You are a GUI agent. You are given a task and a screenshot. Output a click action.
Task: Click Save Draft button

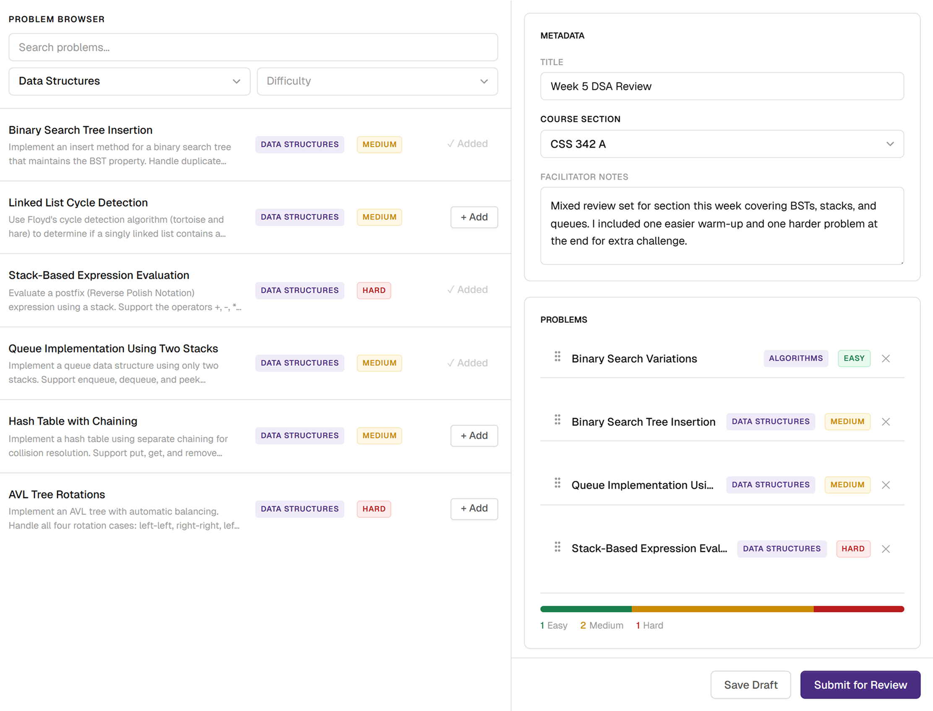(751, 685)
